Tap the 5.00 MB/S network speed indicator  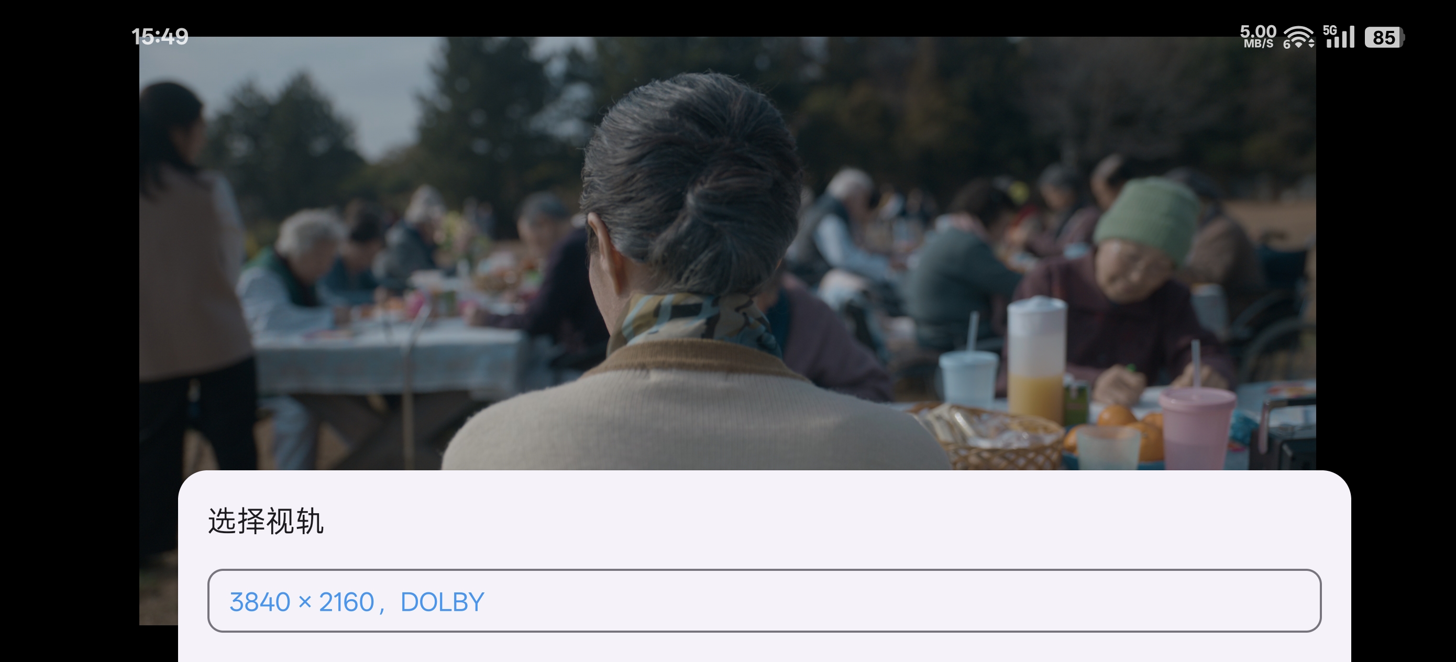[1258, 36]
